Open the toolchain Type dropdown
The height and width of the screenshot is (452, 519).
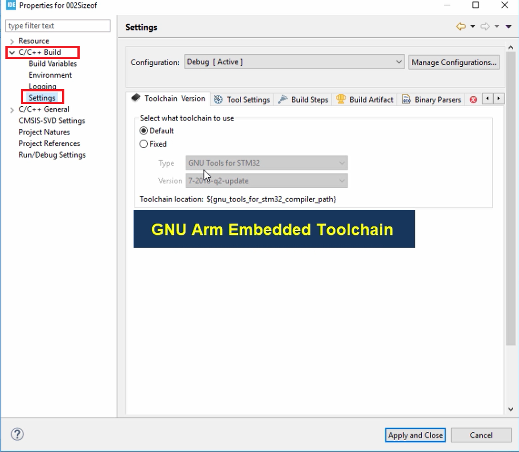(x=266, y=163)
